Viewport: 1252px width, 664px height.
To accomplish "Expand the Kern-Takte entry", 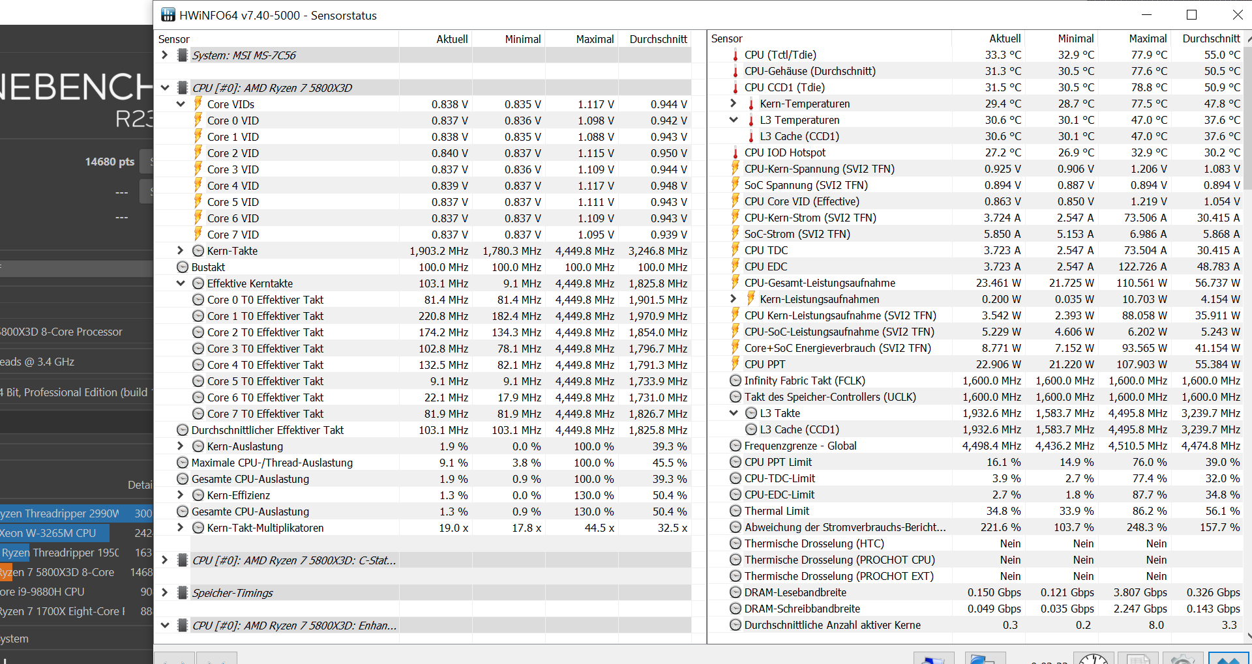I will tap(181, 251).
